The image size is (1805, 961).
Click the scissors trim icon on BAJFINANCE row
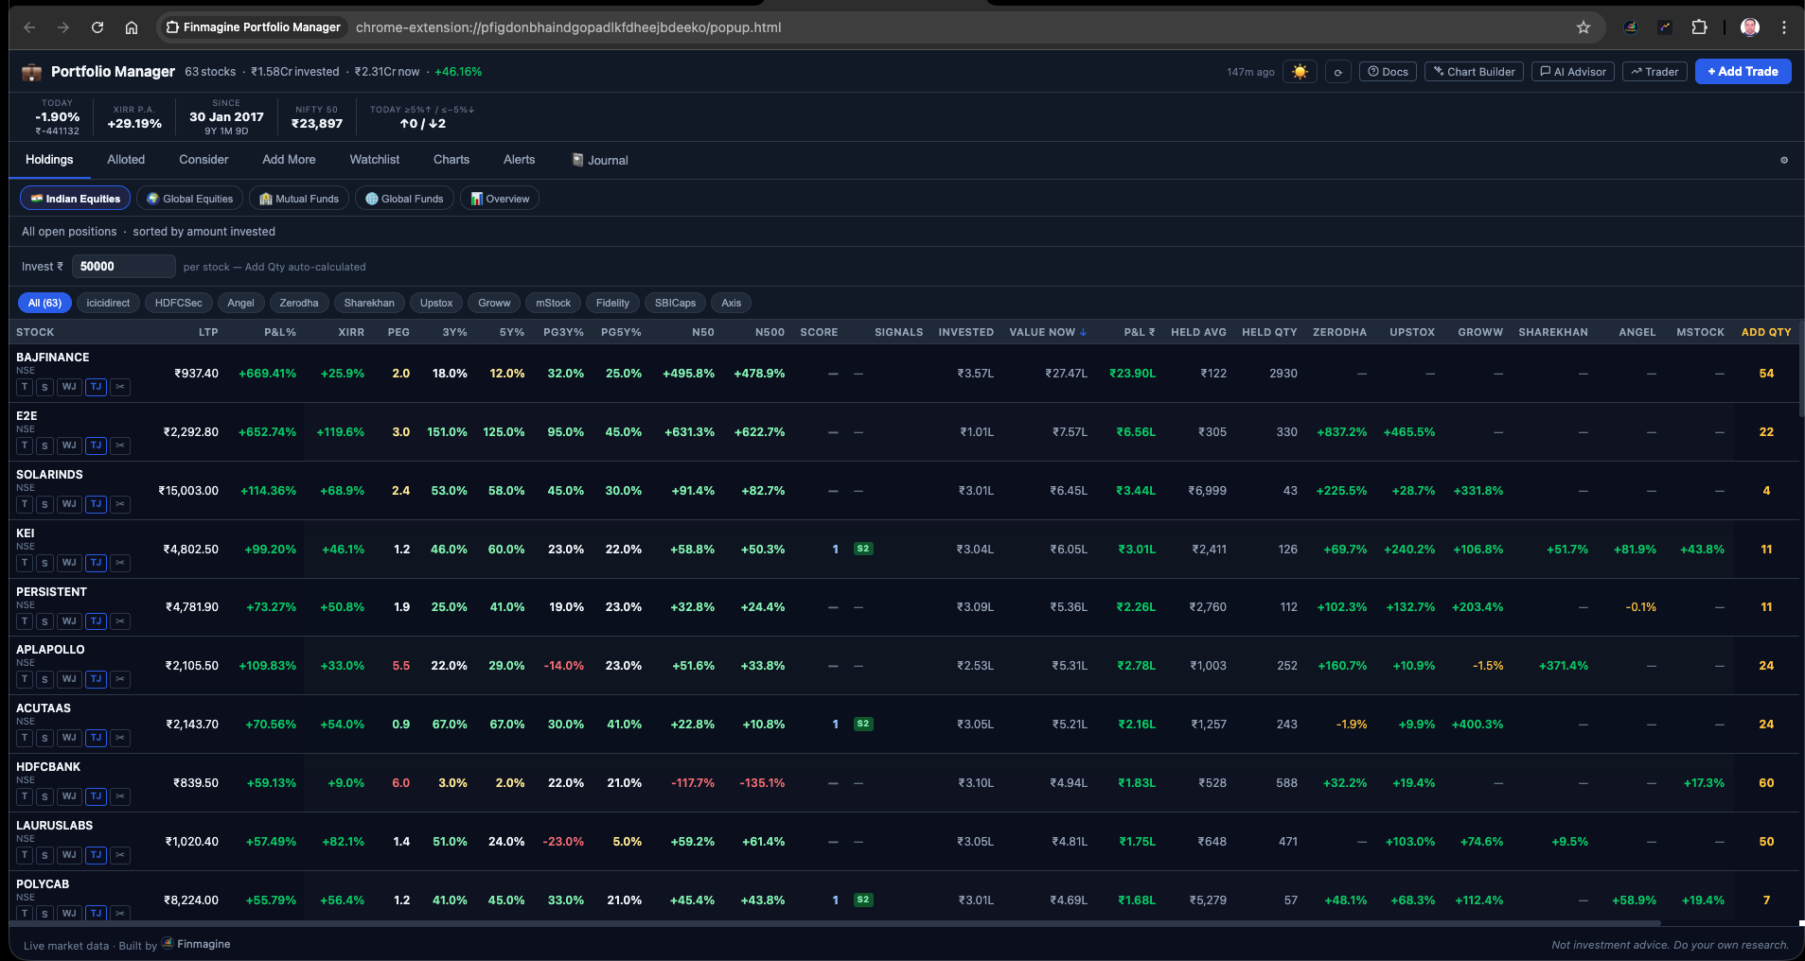pyautogui.click(x=120, y=387)
